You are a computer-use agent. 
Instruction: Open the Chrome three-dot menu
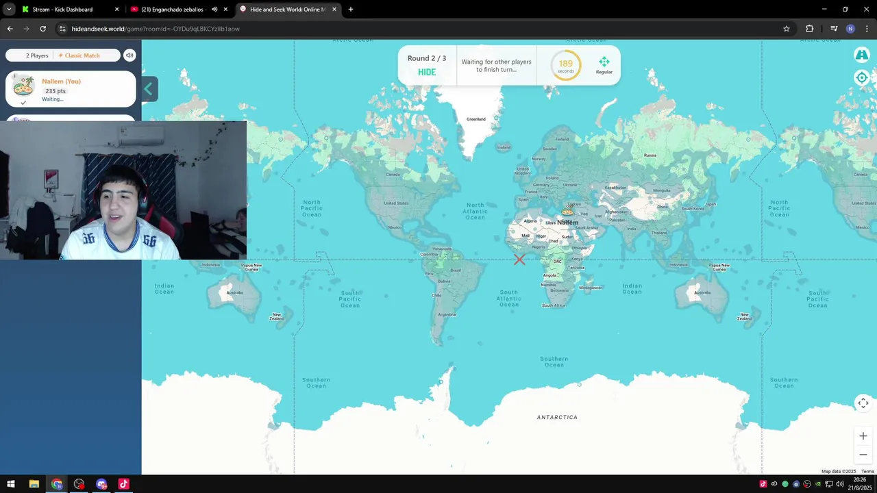click(x=867, y=29)
